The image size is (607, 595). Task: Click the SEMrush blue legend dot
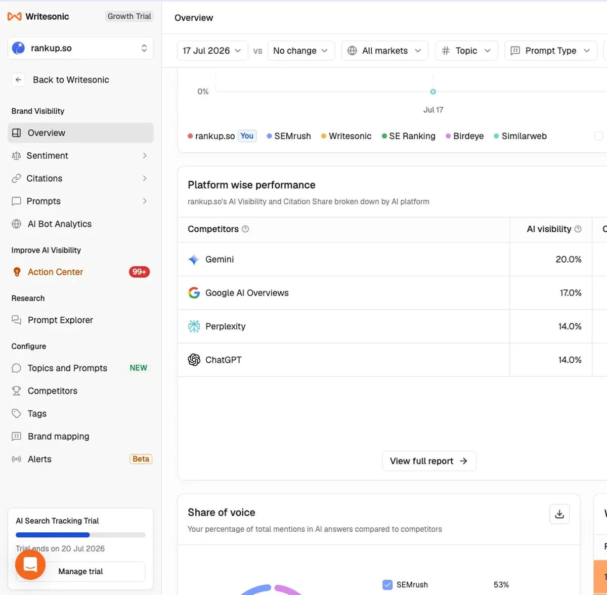270,136
